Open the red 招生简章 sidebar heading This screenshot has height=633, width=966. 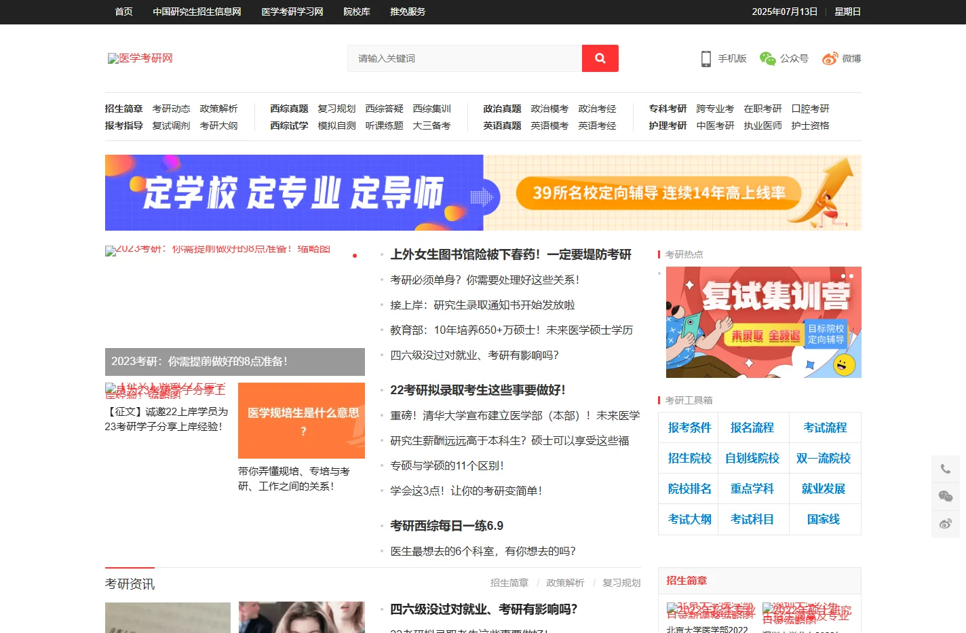(x=687, y=581)
